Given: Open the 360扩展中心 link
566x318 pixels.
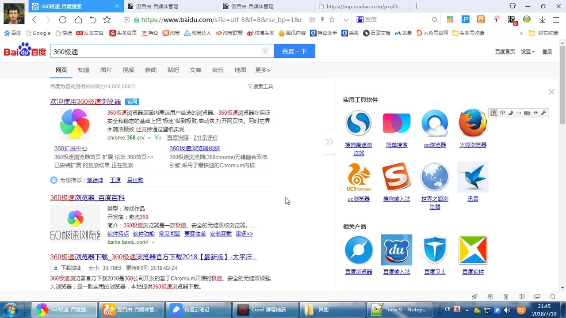Looking at the screenshot, I should click(x=71, y=148).
